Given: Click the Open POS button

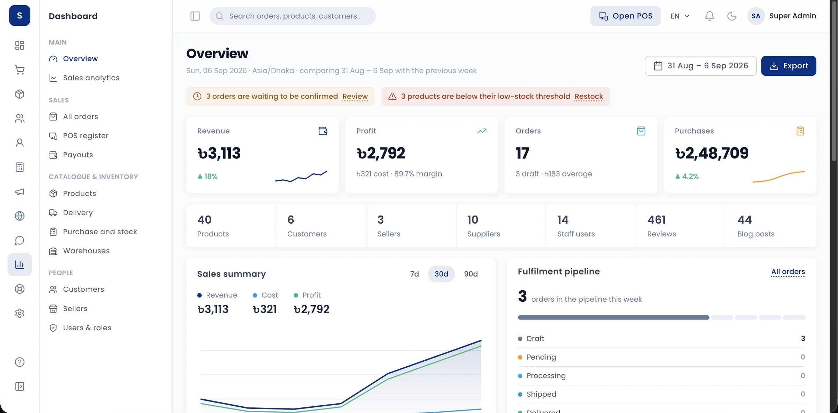Looking at the screenshot, I should [x=625, y=16].
